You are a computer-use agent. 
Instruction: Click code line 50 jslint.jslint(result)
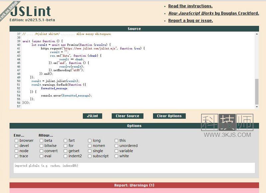click(56, 81)
